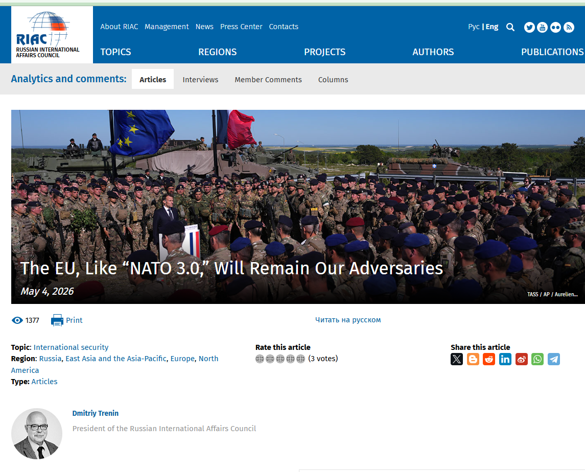Rate article three globes

(x=280, y=359)
